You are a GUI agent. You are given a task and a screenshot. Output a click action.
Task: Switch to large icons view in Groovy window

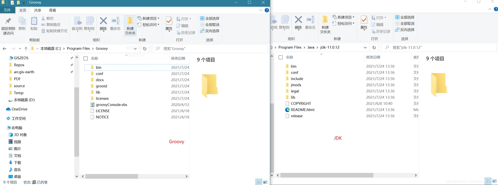coord(265,182)
